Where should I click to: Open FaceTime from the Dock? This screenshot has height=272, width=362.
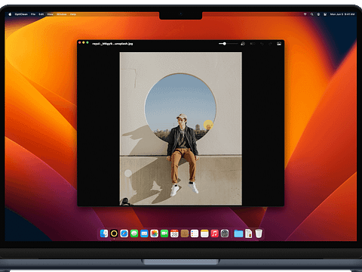164,233
